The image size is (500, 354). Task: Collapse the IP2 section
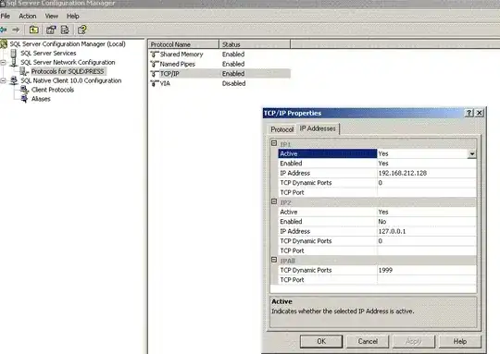274,201
